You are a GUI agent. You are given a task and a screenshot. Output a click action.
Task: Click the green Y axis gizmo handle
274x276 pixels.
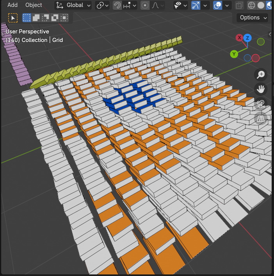click(234, 54)
